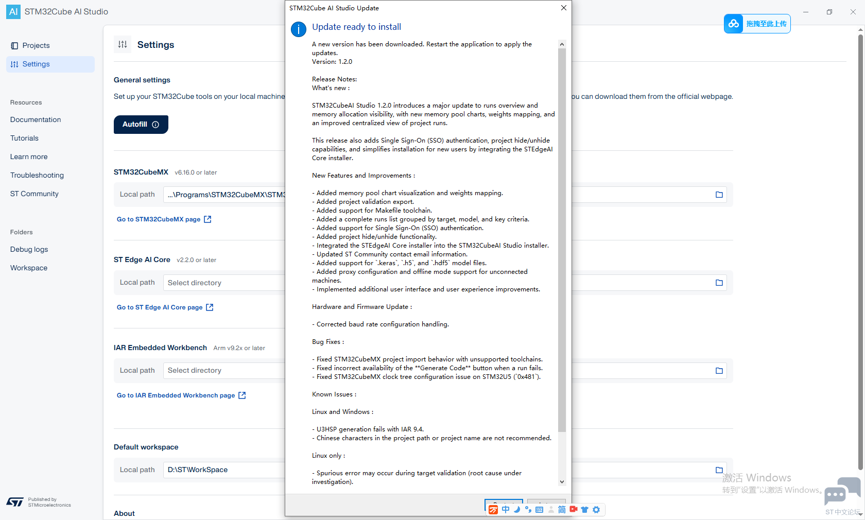Click Settings page scrollbar up arrow
The width and height of the screenshot is (865, 520).
[x=860, y=30]
